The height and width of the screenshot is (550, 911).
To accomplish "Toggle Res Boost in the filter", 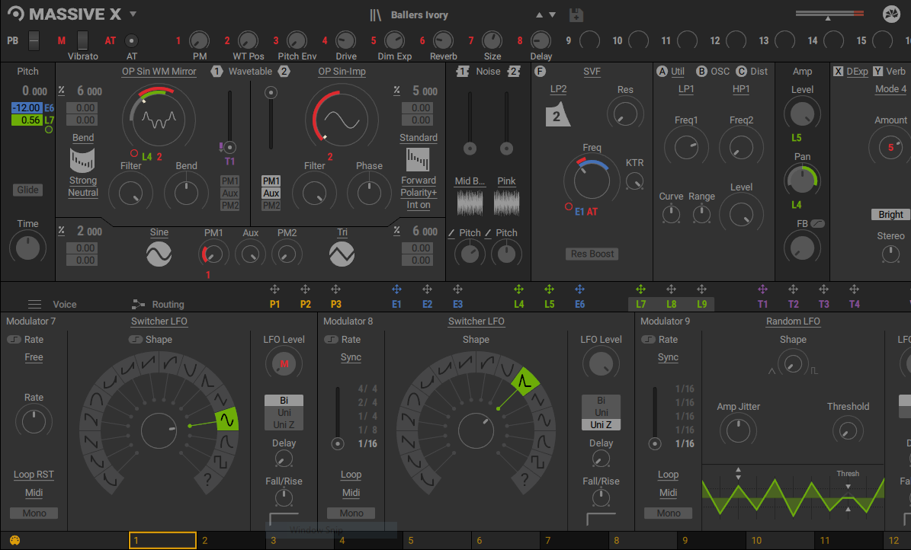I will (592, 254).
